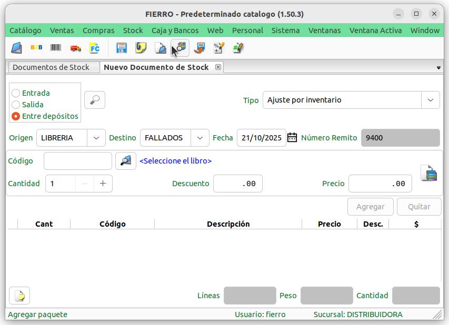The image size is (449, 325).
Task: Click the B2B toolbar icon
Action: [x=36, y=48]
